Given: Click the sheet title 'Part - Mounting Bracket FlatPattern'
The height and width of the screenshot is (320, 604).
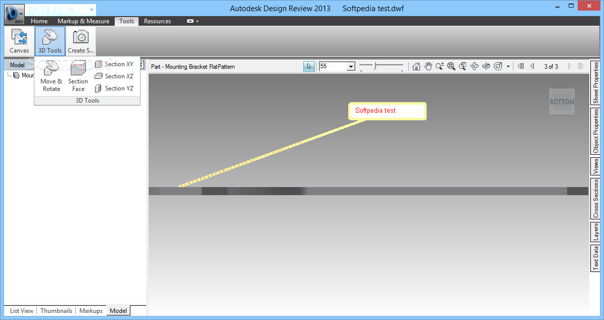Looking at the screenshot, I should point(193,67).
